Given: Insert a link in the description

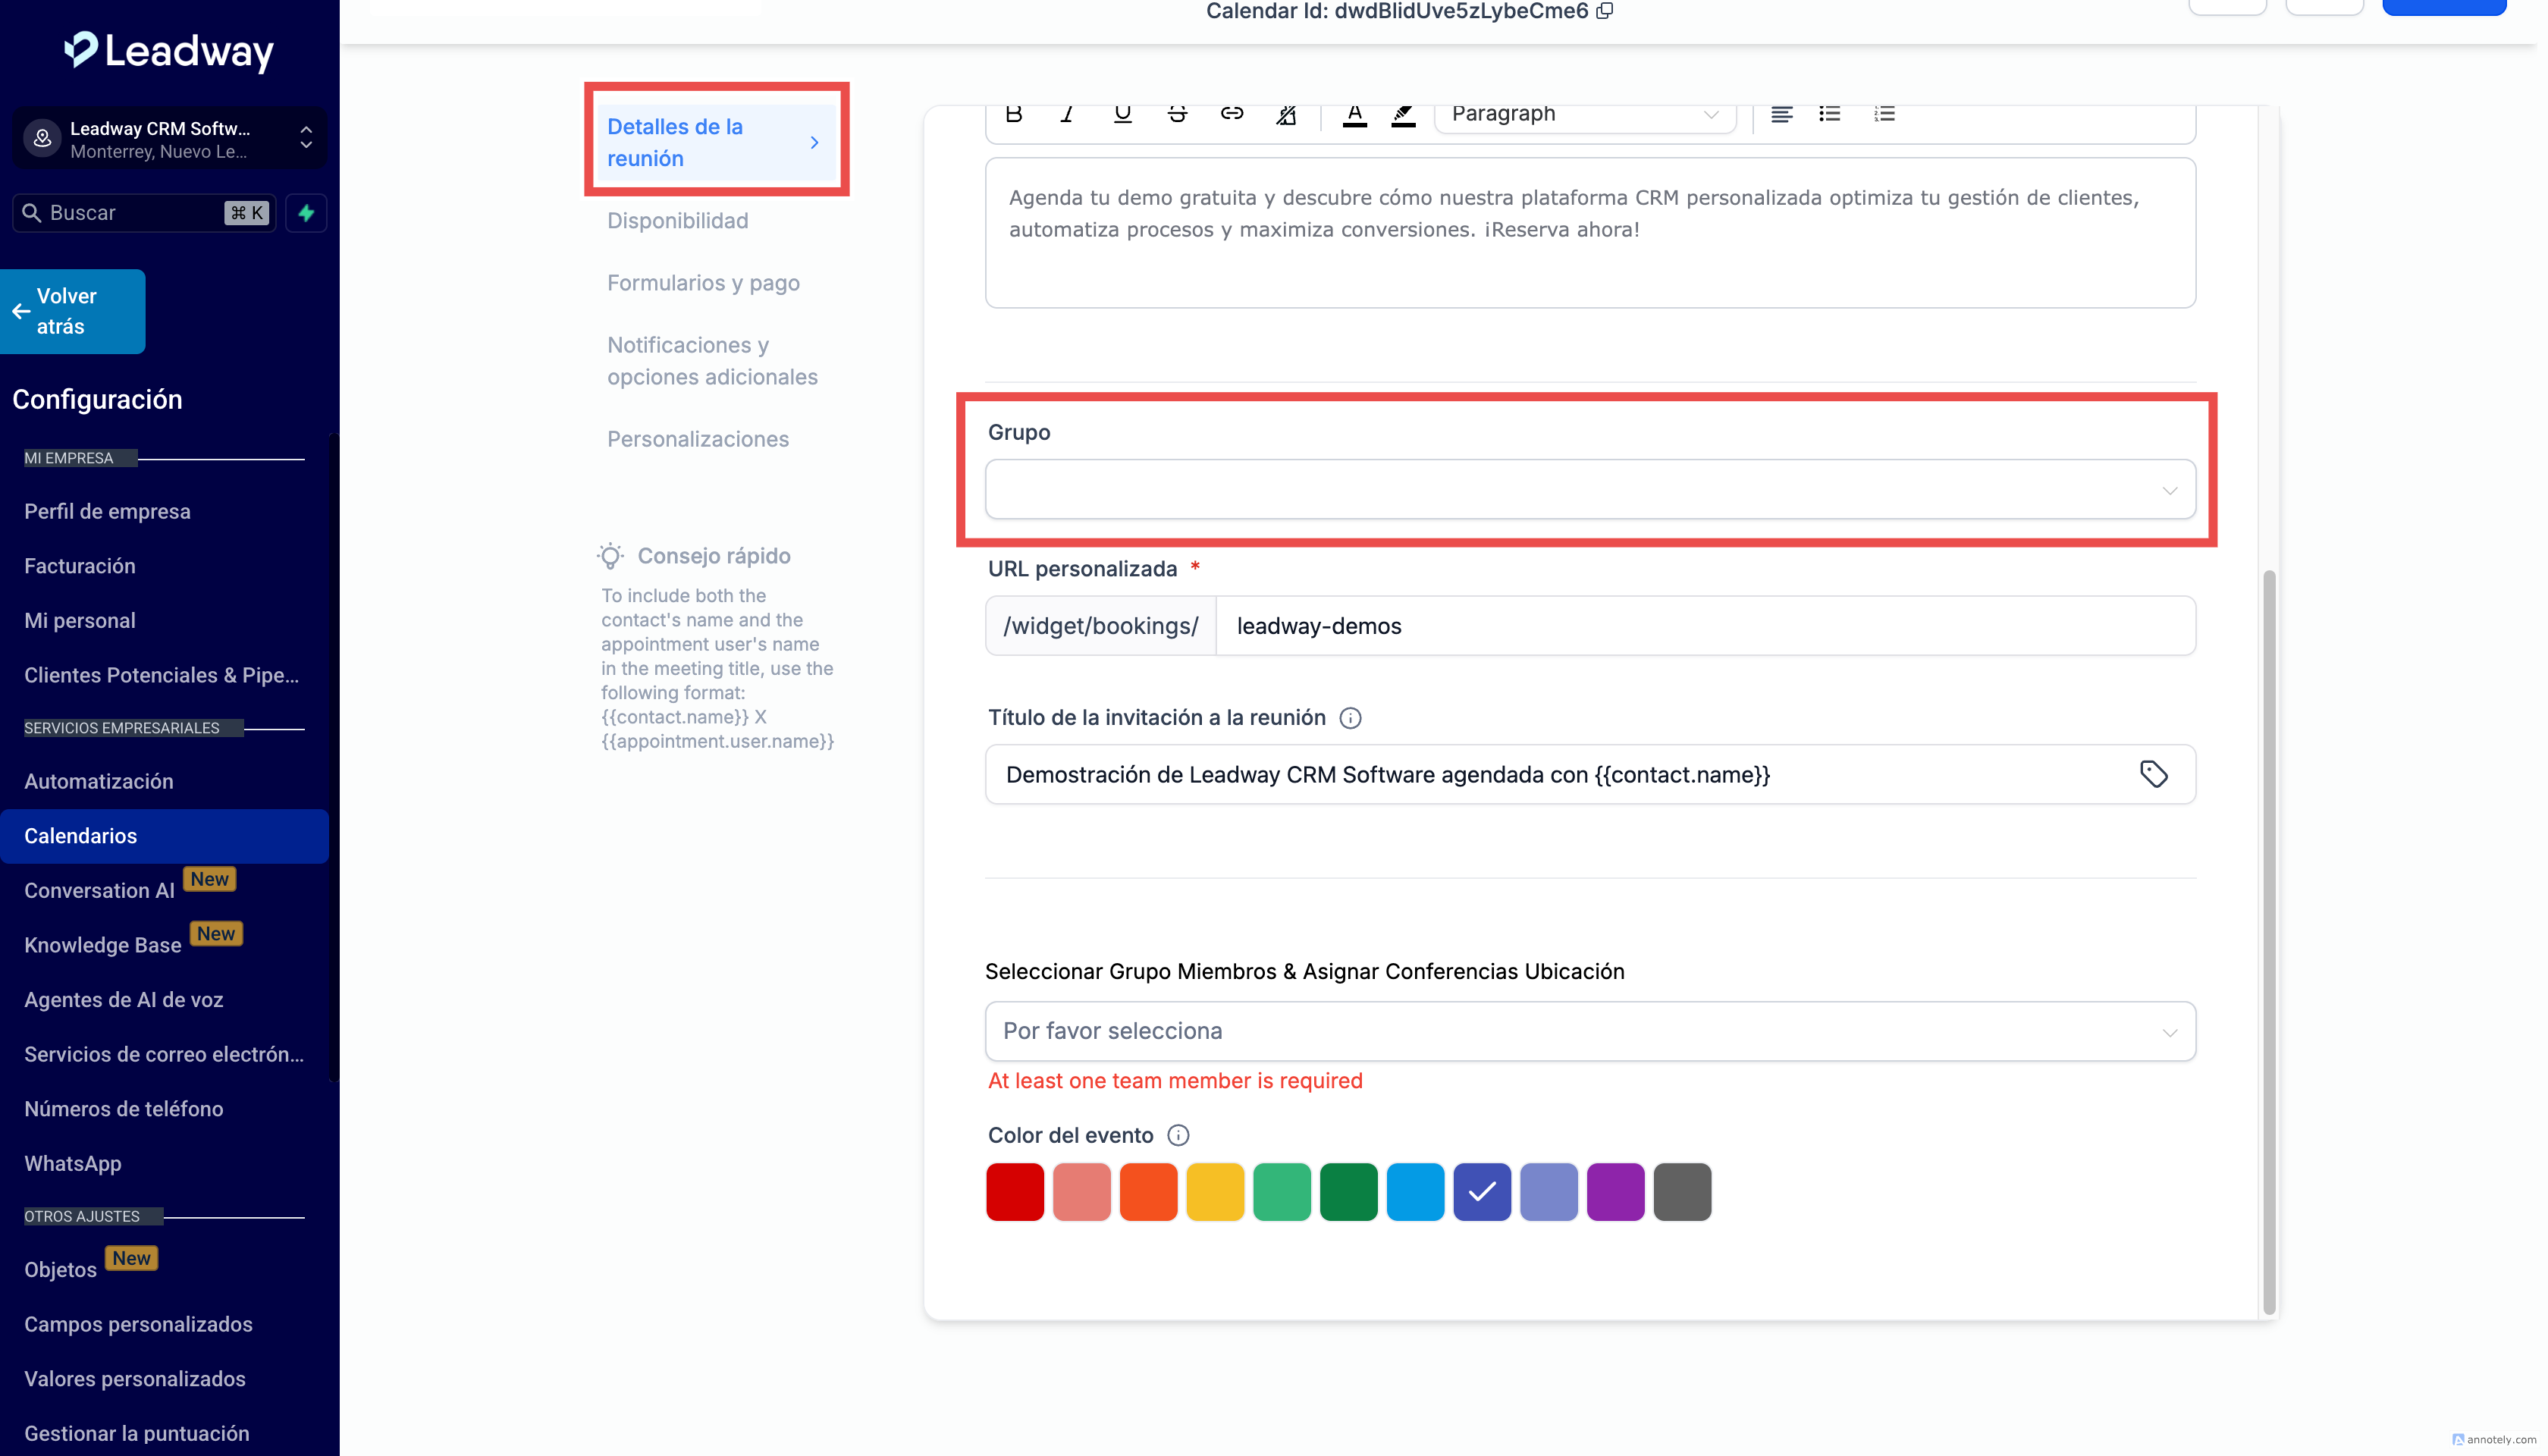Looking at the screenshot, I should tap(1231, 113).
